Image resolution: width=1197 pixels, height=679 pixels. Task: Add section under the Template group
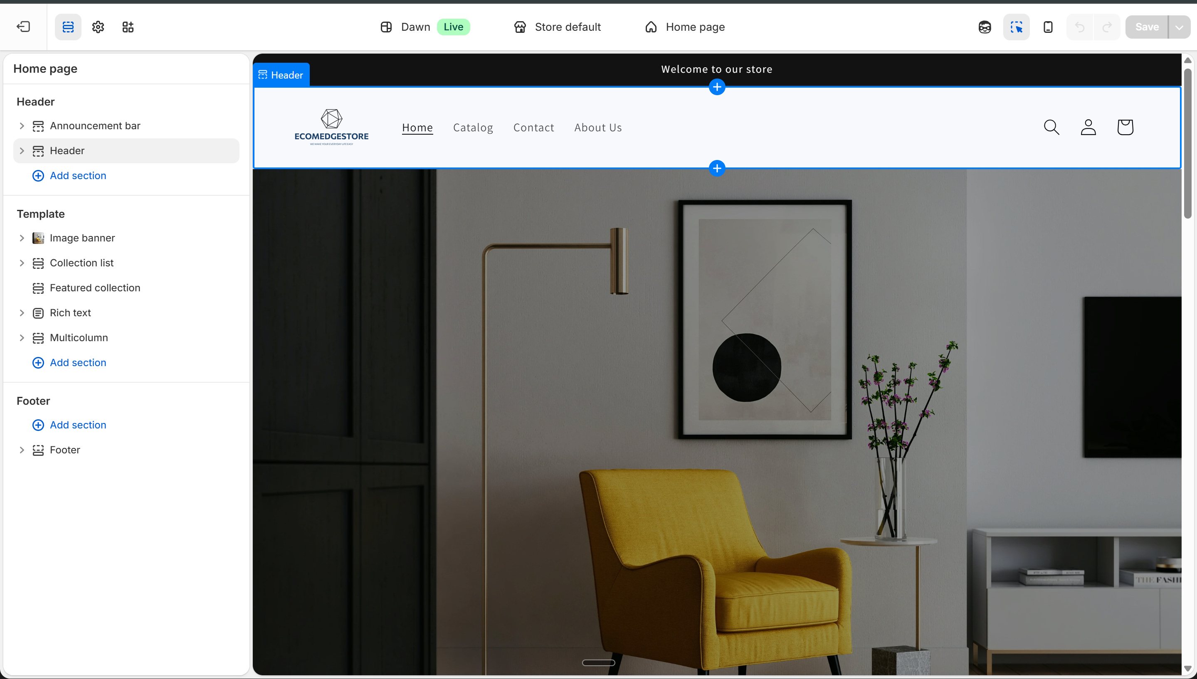78,362
